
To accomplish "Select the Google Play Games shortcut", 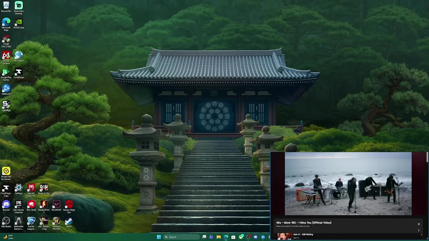I will click(6, 75).
